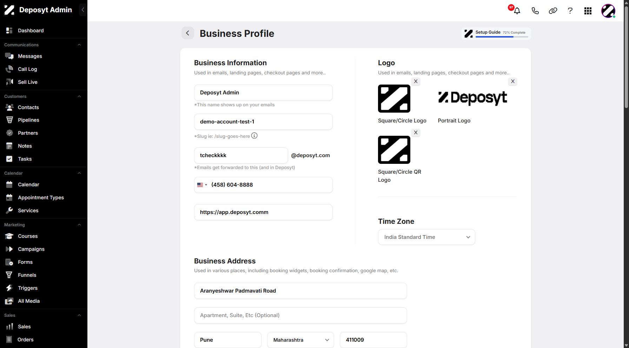
Task: Click the business name field
Action: [x=263, y=93]
